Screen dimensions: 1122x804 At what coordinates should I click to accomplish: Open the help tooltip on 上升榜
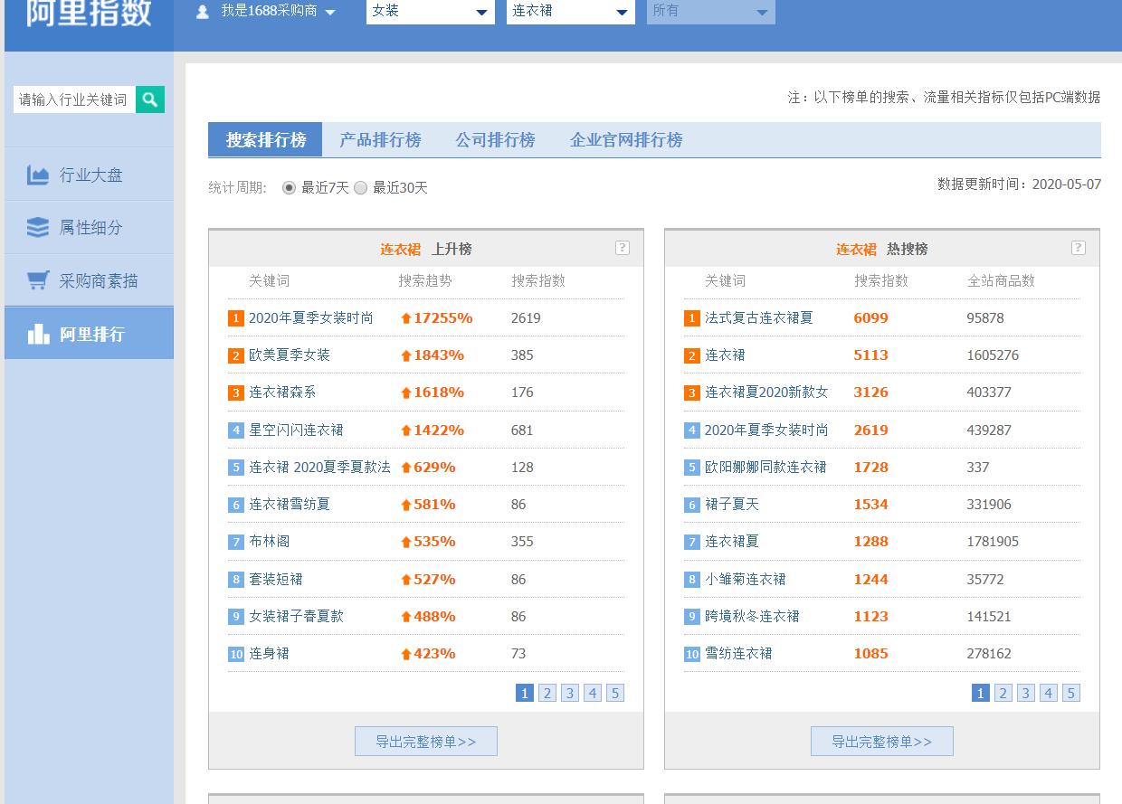[622, 247]
